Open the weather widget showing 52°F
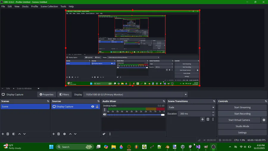 tap(12, 147)
